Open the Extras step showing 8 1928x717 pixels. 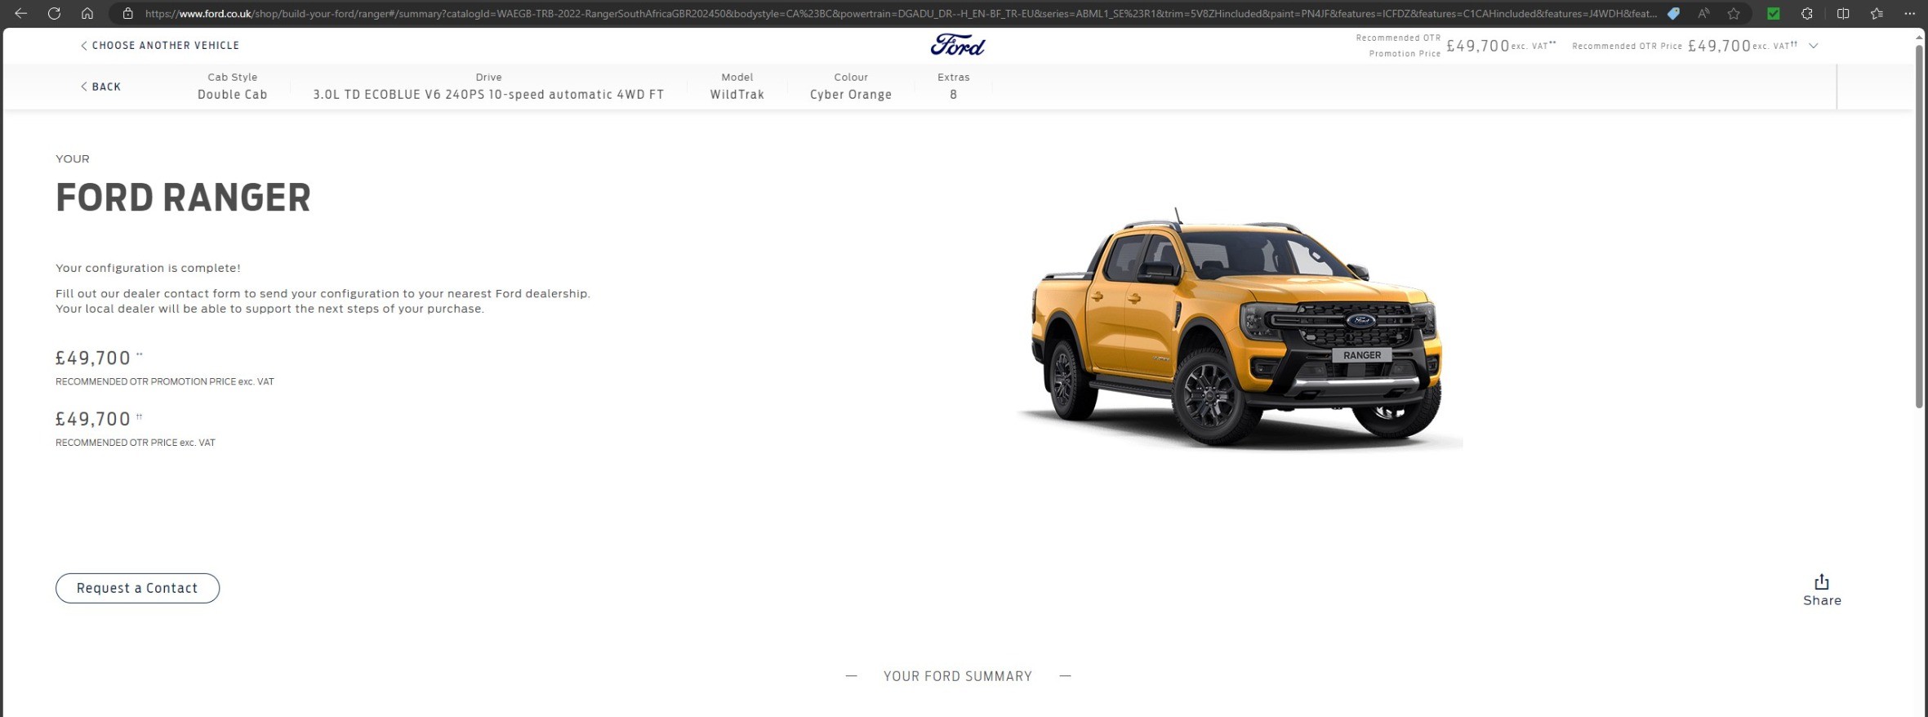953,86
